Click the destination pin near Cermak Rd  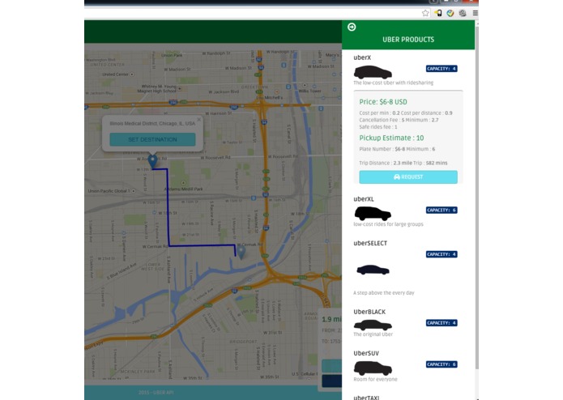click(241, 252)
